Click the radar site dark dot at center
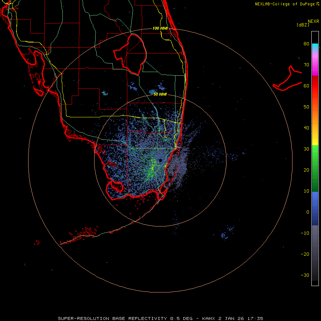This screenshot has width=321, height=321. pos(160,160)
